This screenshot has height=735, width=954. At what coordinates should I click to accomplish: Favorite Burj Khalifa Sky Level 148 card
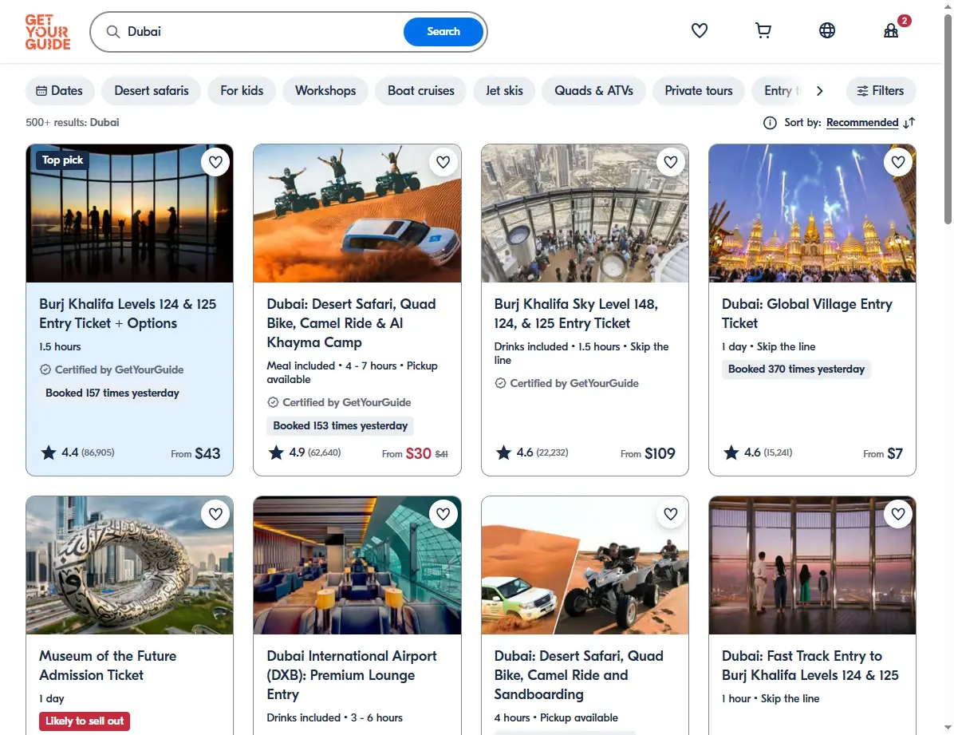click(671, 162)
